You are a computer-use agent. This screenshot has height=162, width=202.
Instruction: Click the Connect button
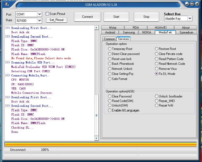[x=87, y=17]
